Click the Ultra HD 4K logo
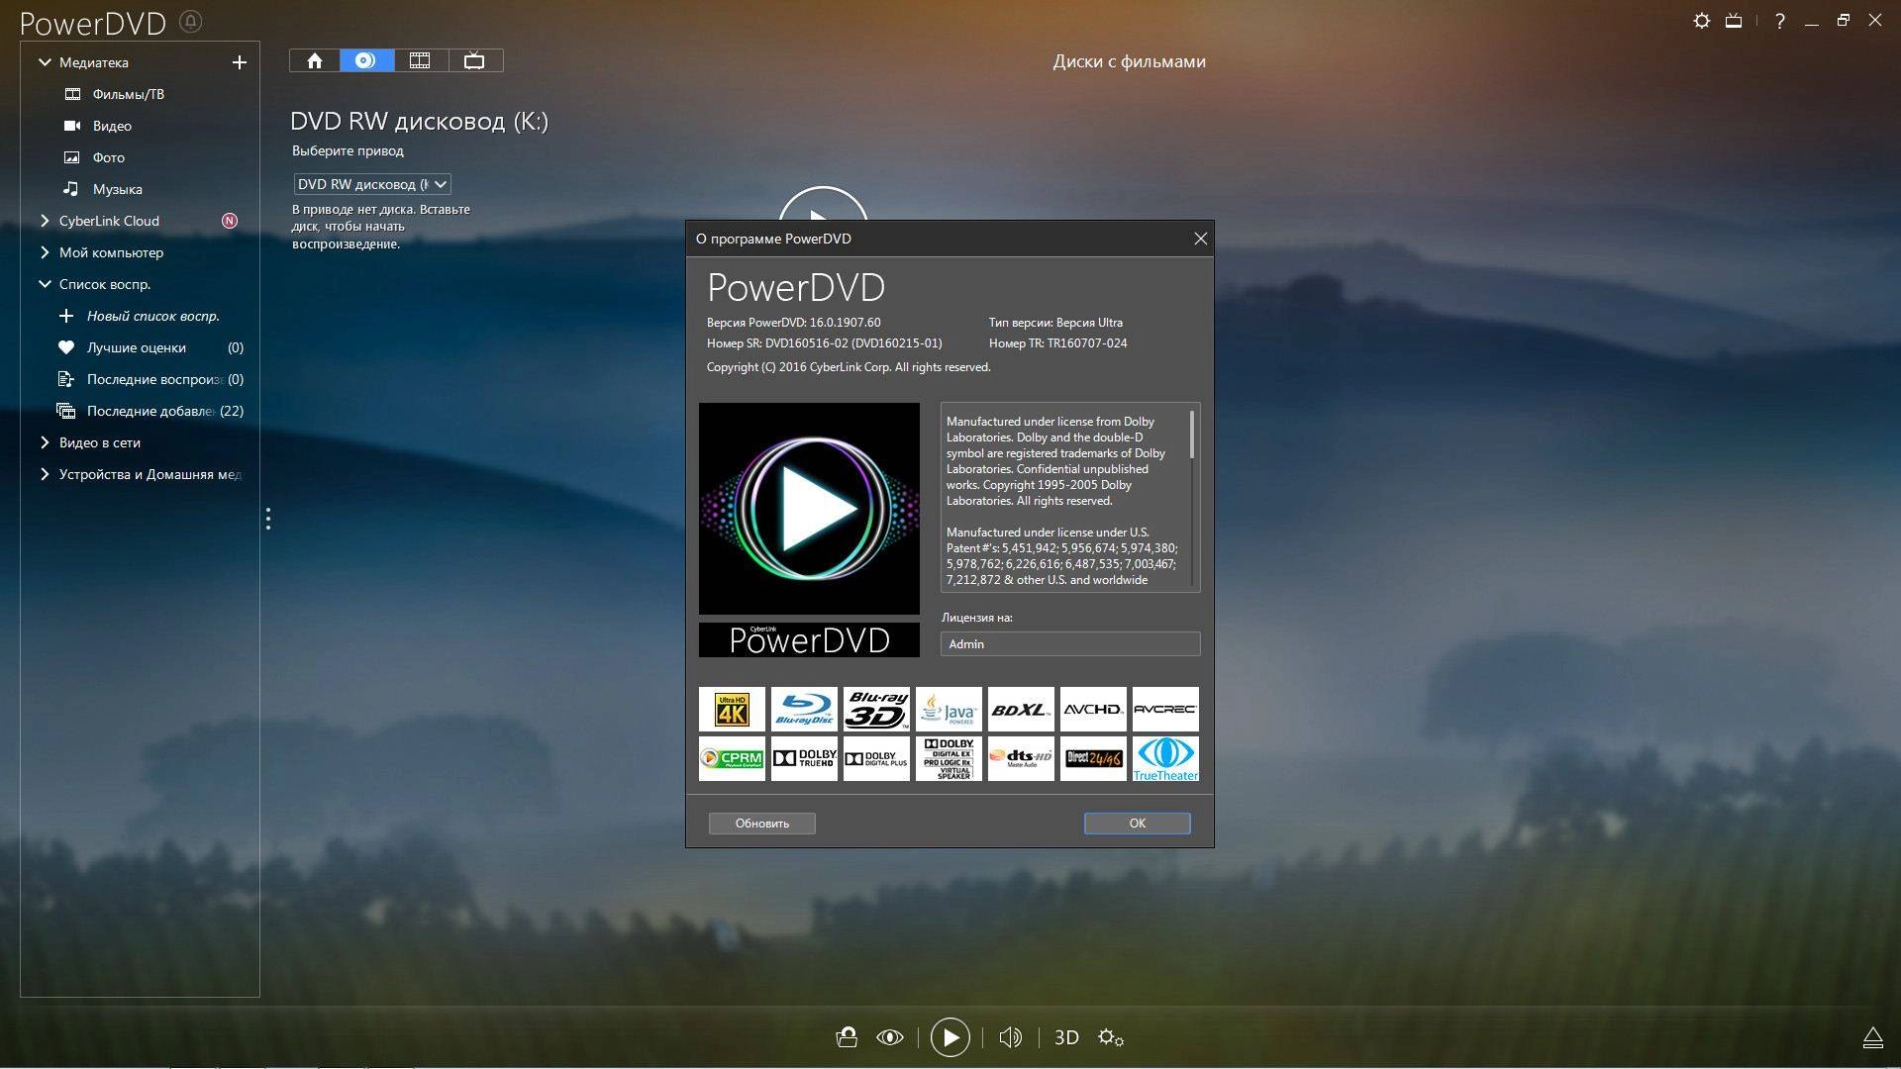 point(732,710)
